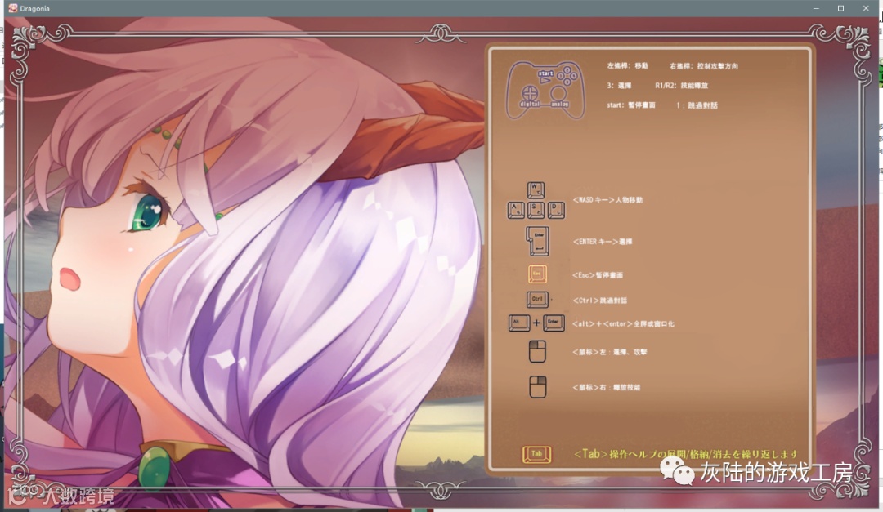This screenshot has width=883, height=512.
Task: Click the S key icon
Action: tap(536, 210)
